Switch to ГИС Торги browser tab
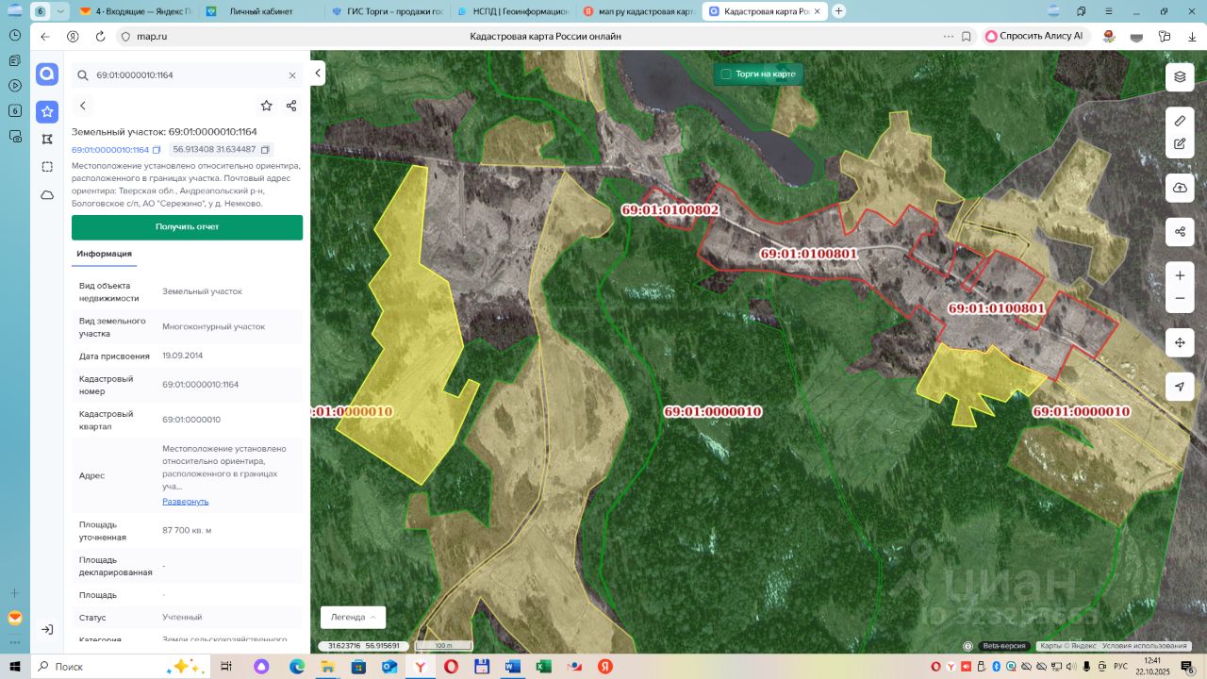Viewport: 1207px width, 679px height. [388, 11]
